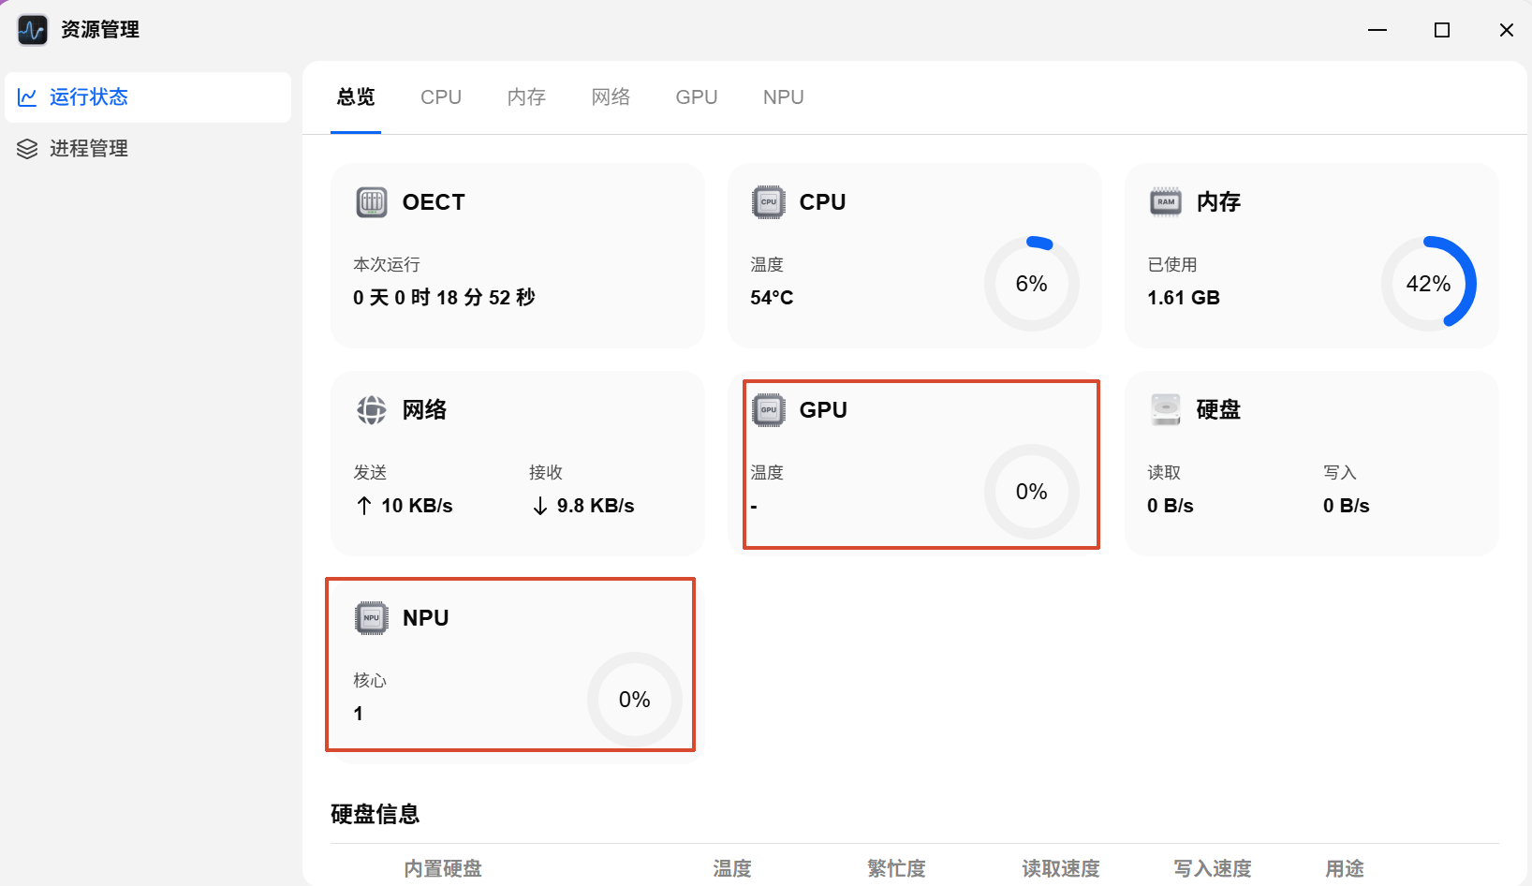Open the GPU tab
Viewport: 1532px width, 886px height.
697,97
